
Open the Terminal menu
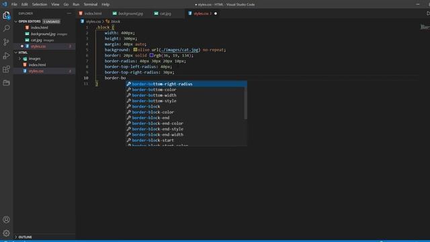tap(91, 5)
